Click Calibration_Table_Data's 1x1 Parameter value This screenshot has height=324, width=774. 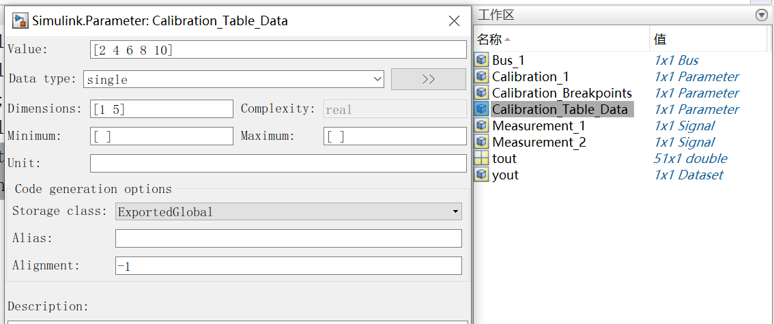pyautogui.click(x=696, y=109)
